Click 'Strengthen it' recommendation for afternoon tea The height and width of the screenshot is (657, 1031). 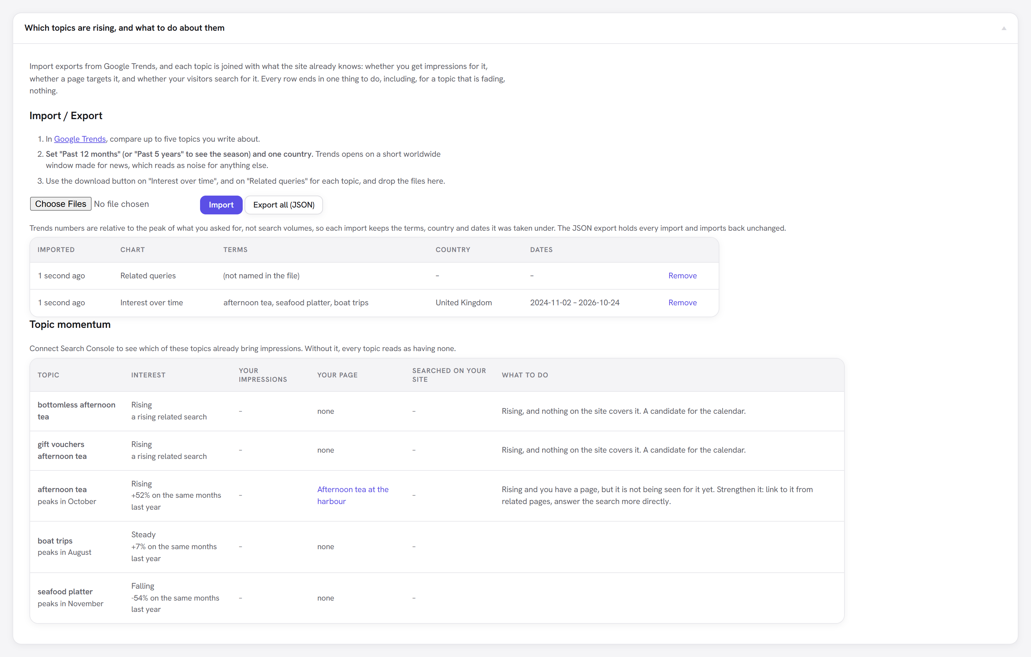pyautogui.click(x=657, y=495)
